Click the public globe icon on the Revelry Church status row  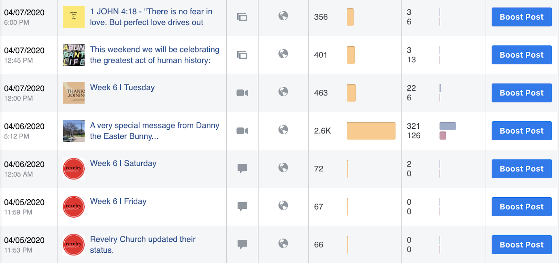pos(283,243)
